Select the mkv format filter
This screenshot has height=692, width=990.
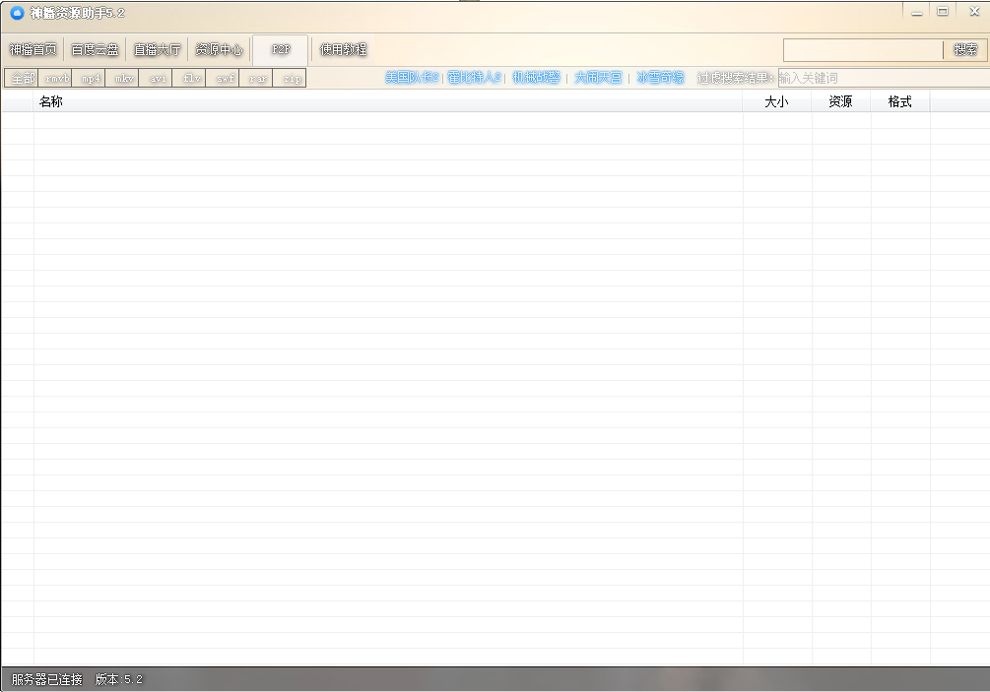click(124, 78)
